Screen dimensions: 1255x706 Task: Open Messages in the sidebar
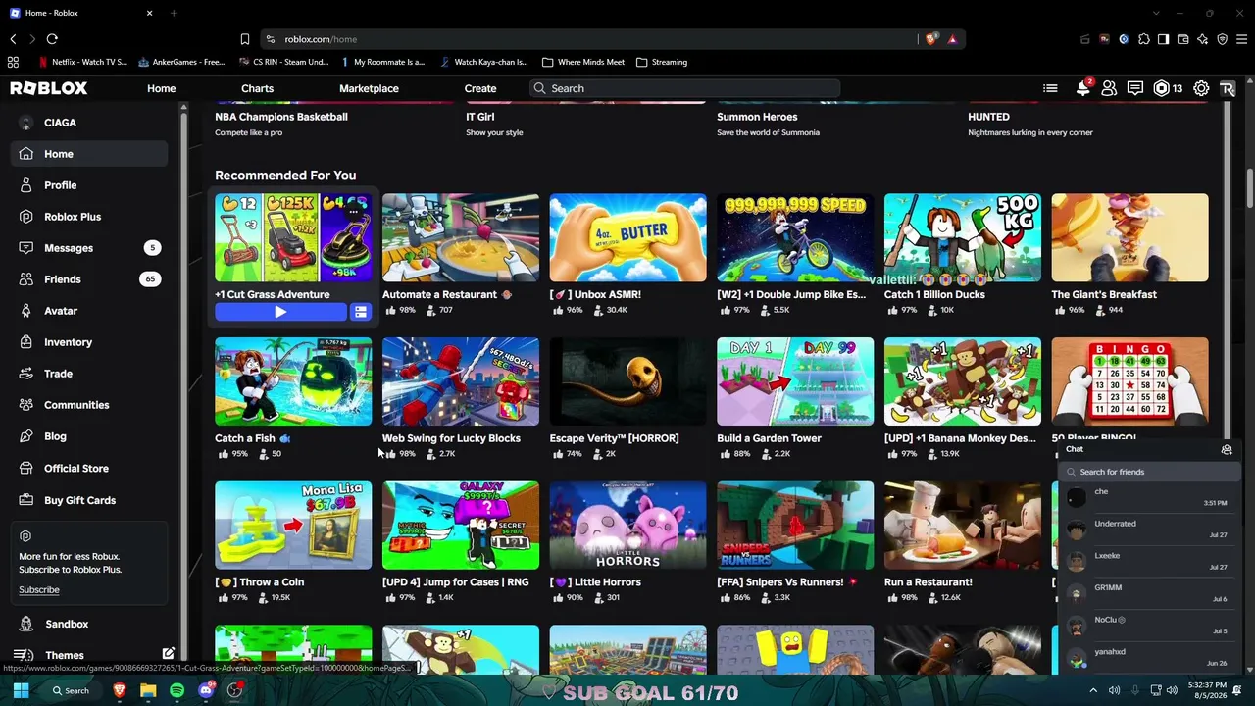pyautogui.click(x=90, y=248)
